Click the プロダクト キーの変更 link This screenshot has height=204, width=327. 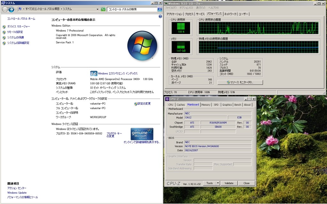[114, 135]
